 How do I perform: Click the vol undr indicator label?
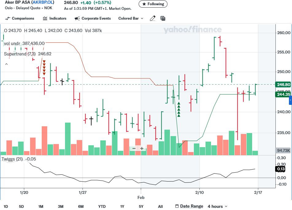click(12, 43)
